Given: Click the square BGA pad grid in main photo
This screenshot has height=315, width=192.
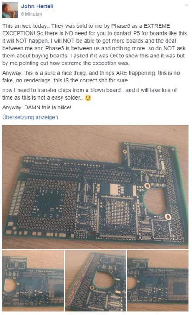Looking at the screenshot, I should (118, 213).
